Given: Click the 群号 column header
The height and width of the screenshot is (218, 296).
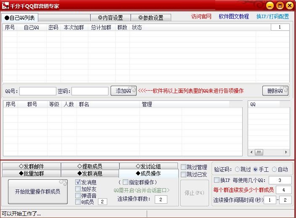Looking at the screenshot, I should coord(32,104).
